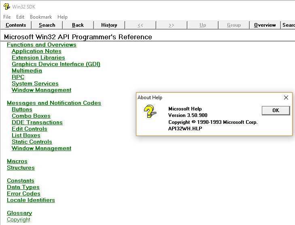
Task: Click the API32WH.HLP filename text
Action: point(185,129)
